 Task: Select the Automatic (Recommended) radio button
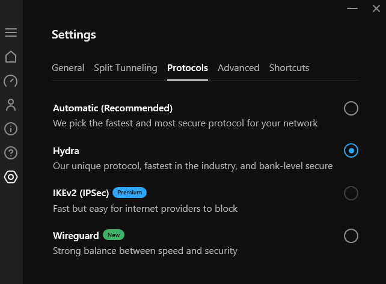coord(351,108)
